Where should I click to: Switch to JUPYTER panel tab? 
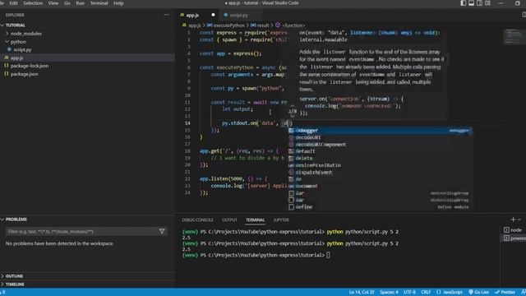pos(281,220)
